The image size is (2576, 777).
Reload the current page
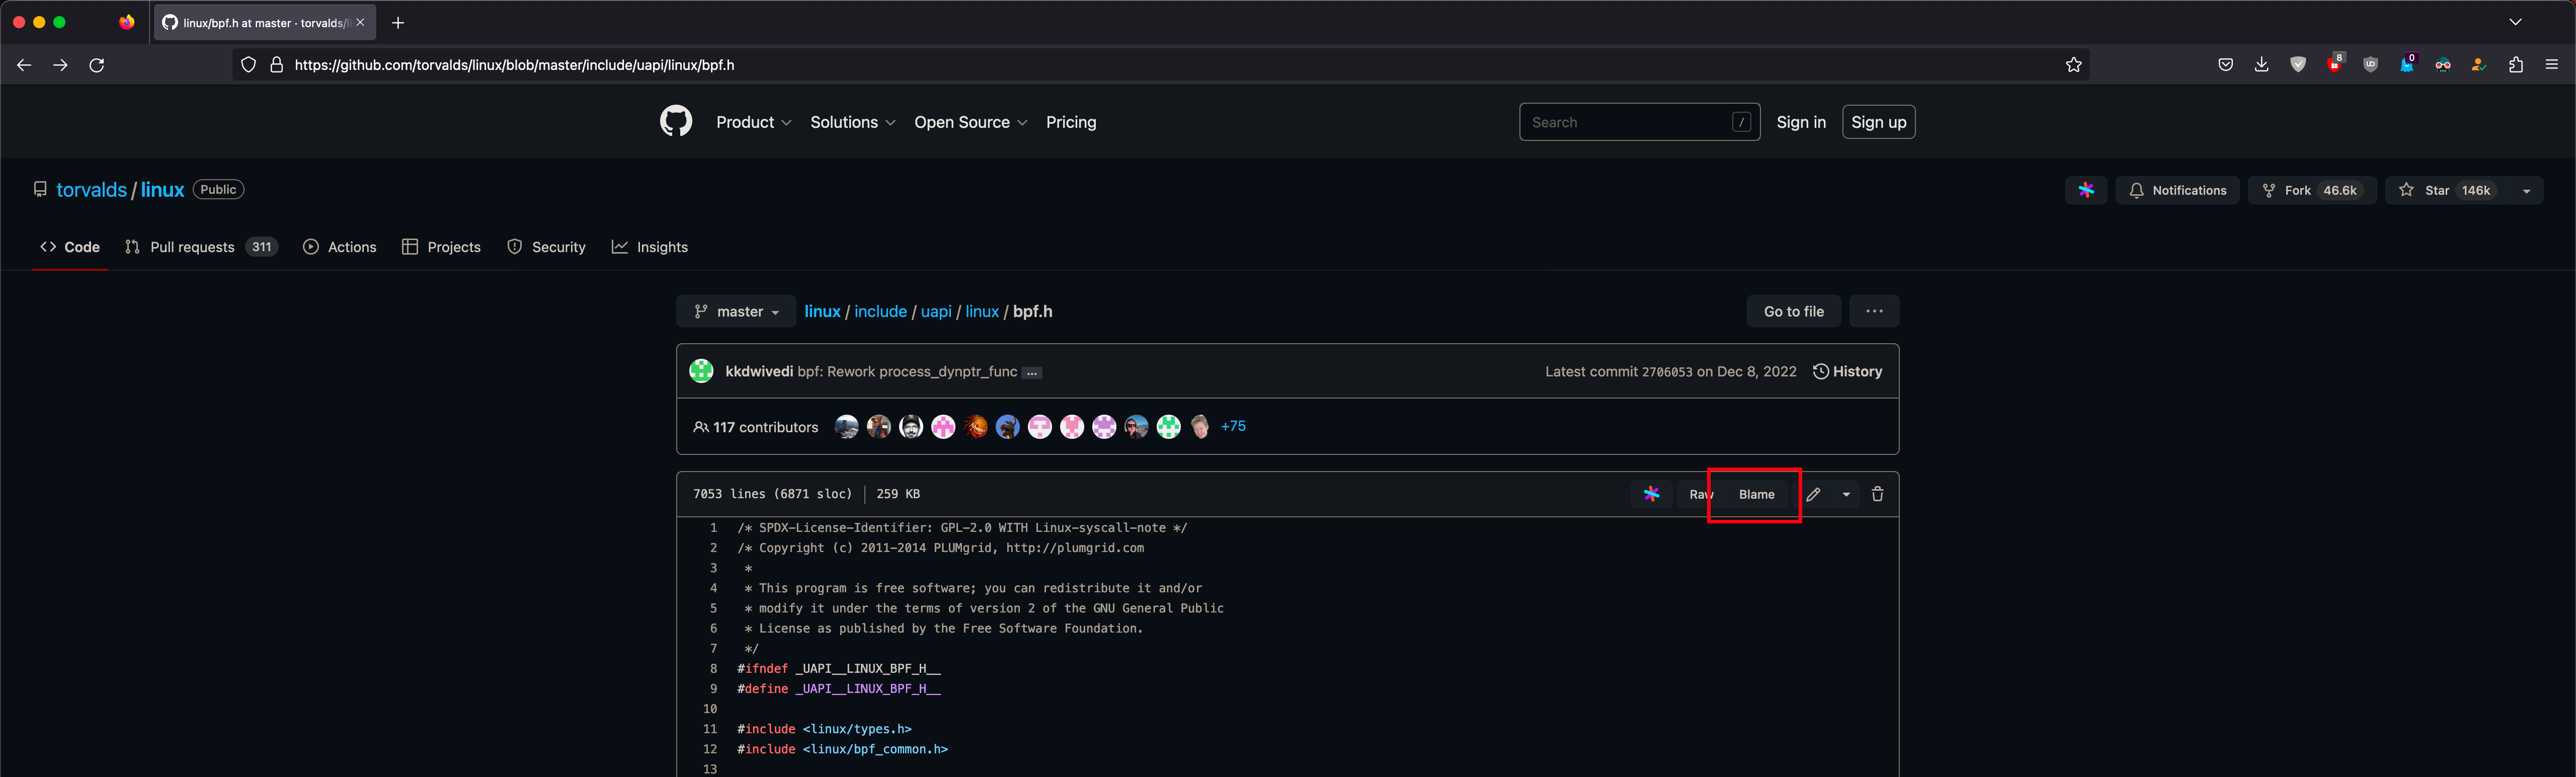[x=97, y=65]
